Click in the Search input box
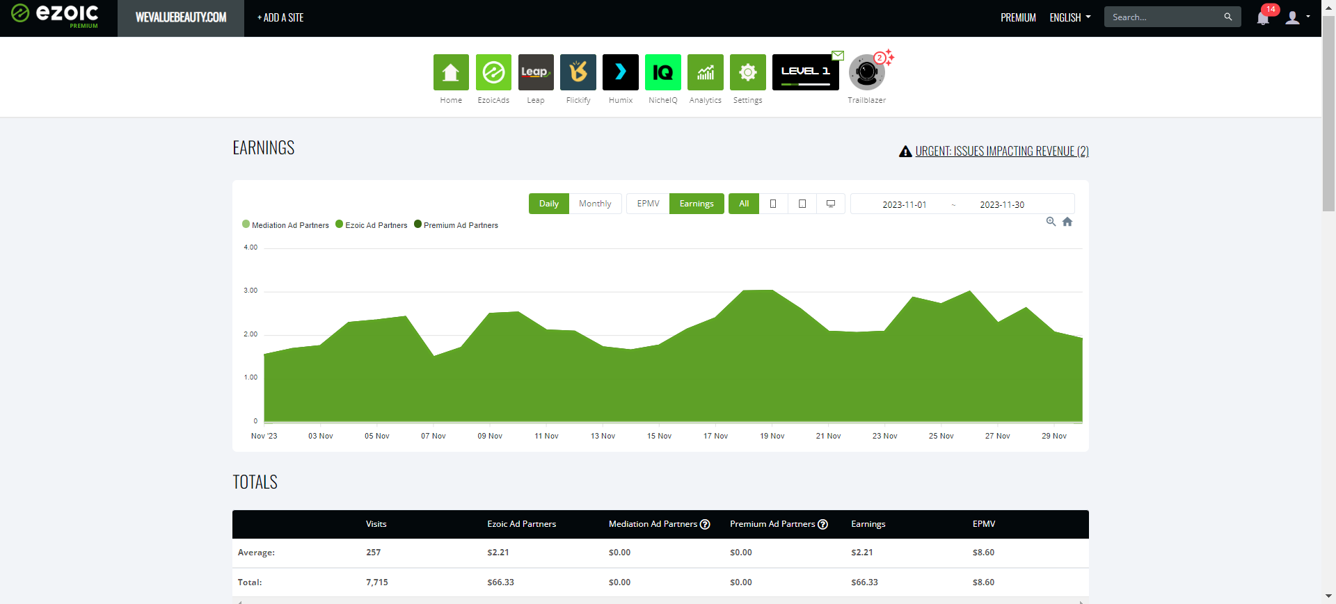The width and height of the screenshot is (1336, 604). [1166, 17]
